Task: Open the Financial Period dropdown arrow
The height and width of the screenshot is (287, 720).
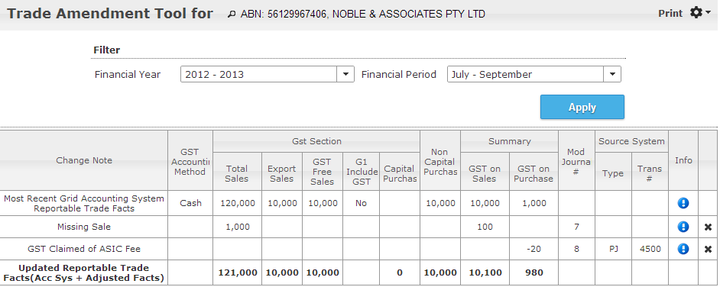Action: point(612,74)
